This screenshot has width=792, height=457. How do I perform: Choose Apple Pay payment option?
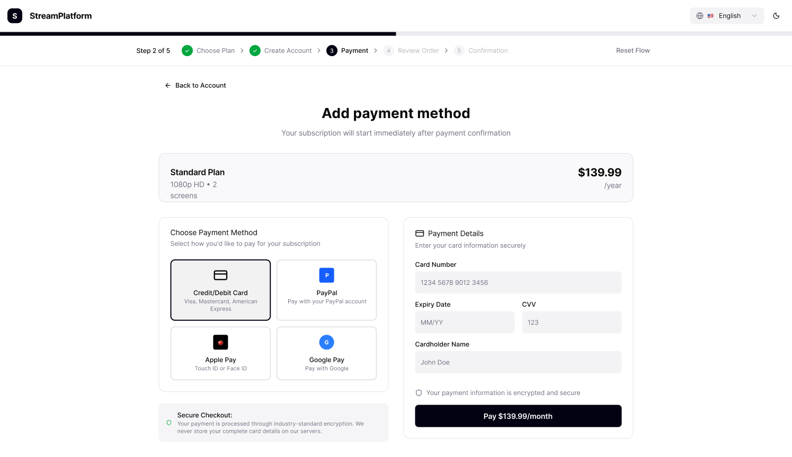220,353
